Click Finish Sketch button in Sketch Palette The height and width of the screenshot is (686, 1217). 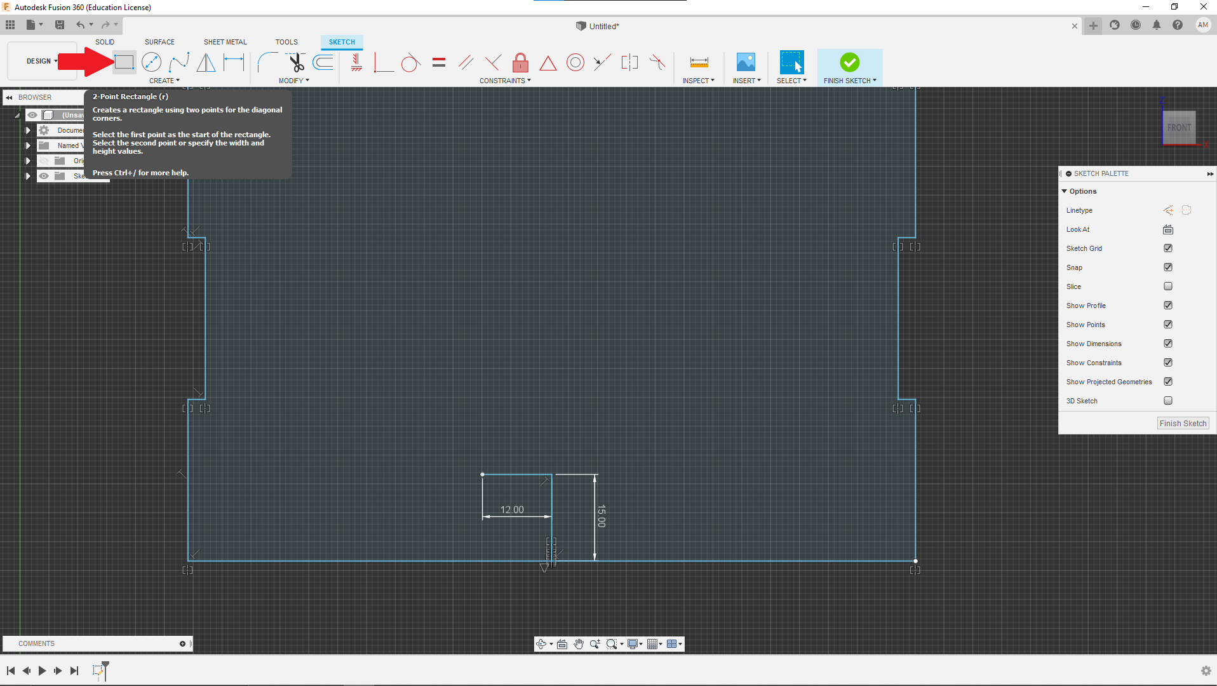pos(1182,424)
